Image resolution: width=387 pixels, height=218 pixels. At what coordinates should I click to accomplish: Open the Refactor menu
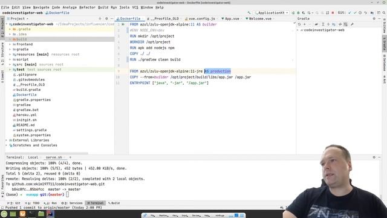pos(87,7)
